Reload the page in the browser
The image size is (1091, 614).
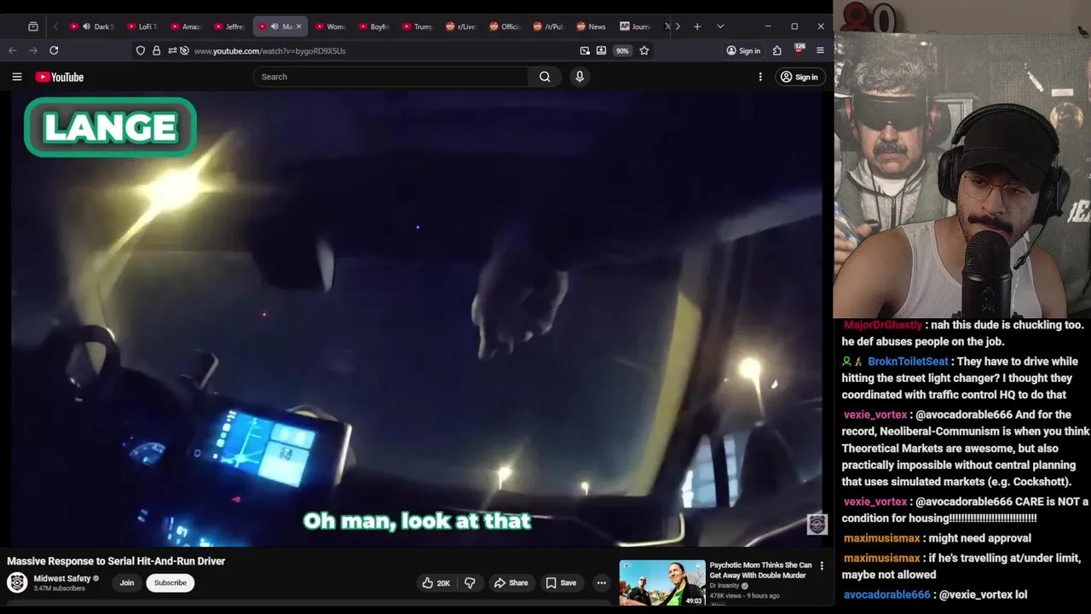[54, 50]
